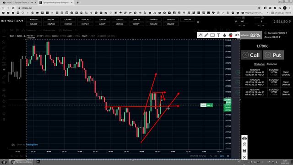293x165 pixels.
Task: Undo the last annotation
Action: pyautogui.click(x=237, y=35)
